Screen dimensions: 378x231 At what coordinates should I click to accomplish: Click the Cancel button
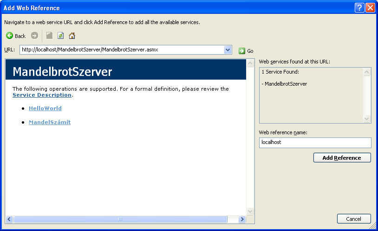point(354,219)
